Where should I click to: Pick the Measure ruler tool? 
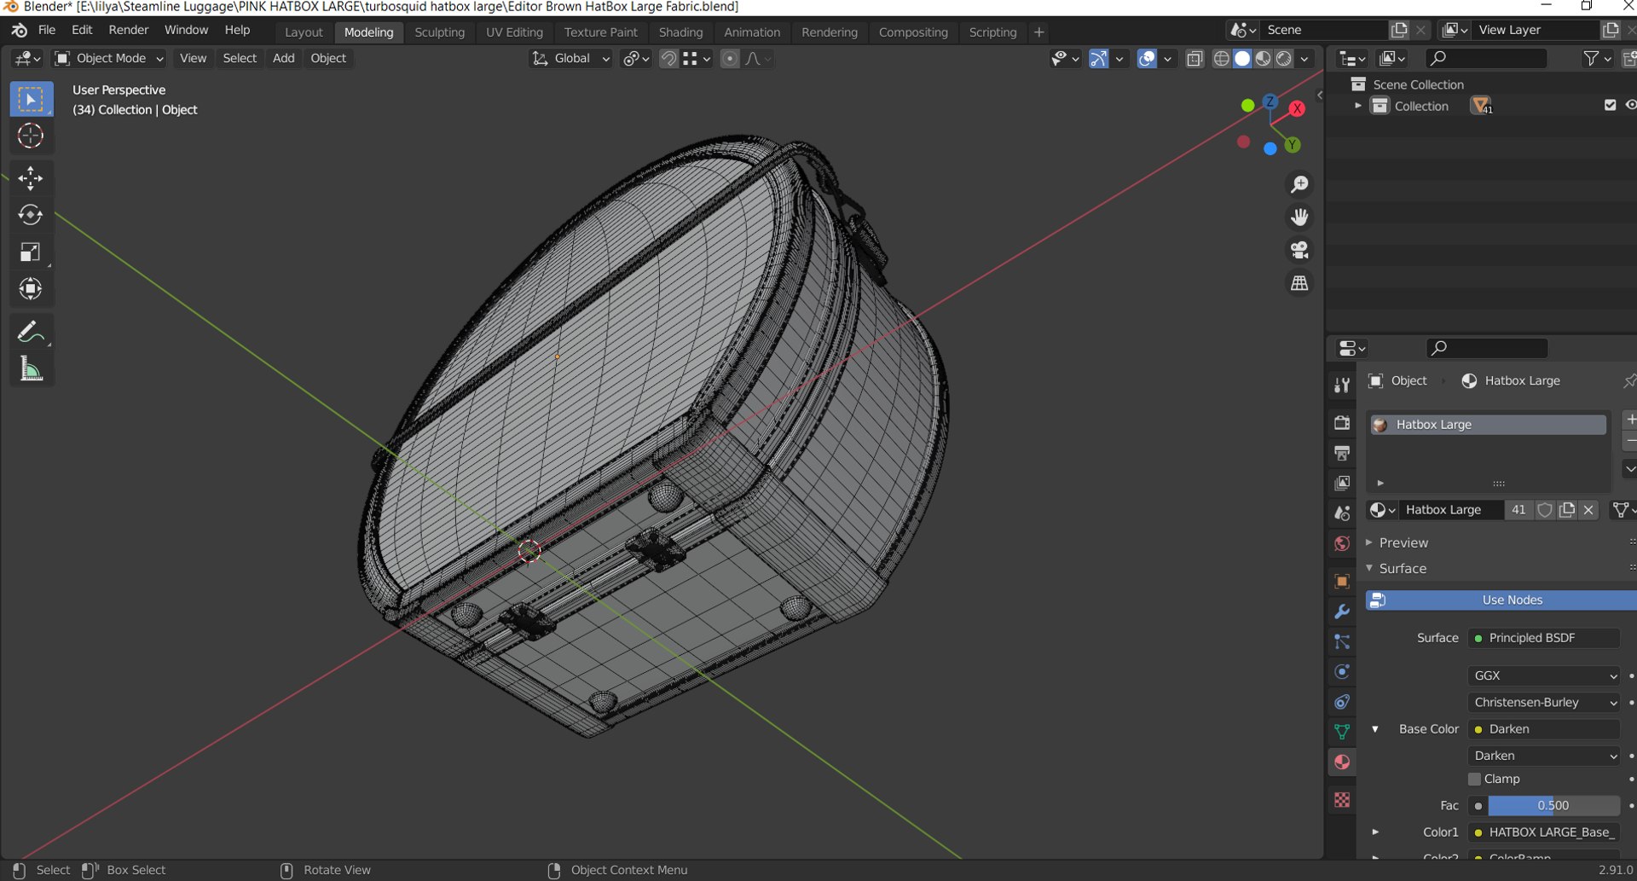31,369
